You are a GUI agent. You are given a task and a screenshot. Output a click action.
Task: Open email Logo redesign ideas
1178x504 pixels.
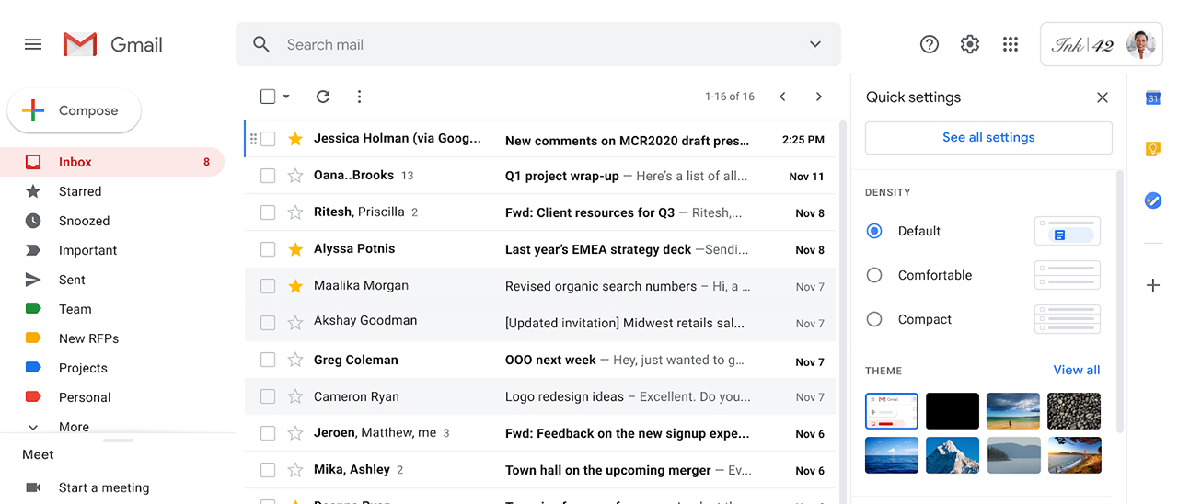pyautogui.click(x=540, y=396)
